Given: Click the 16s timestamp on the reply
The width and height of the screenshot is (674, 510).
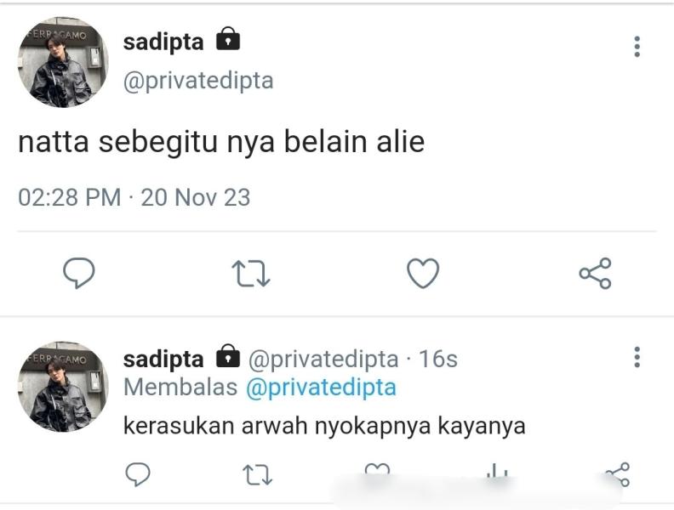Looking at the screenshot, I should (438, 359).
